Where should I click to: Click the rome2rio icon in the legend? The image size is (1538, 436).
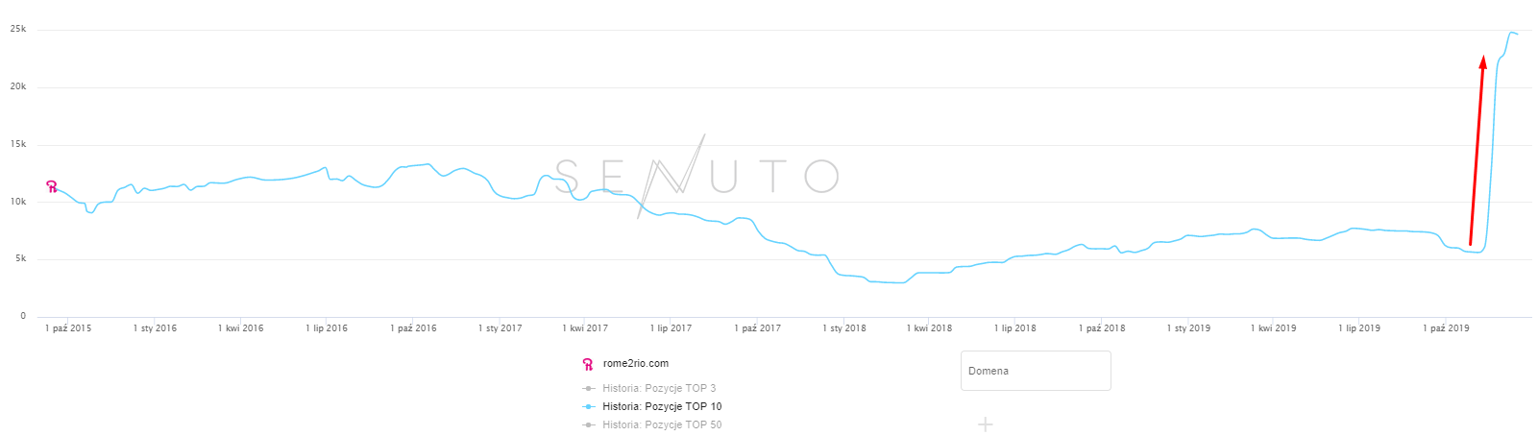587,364
